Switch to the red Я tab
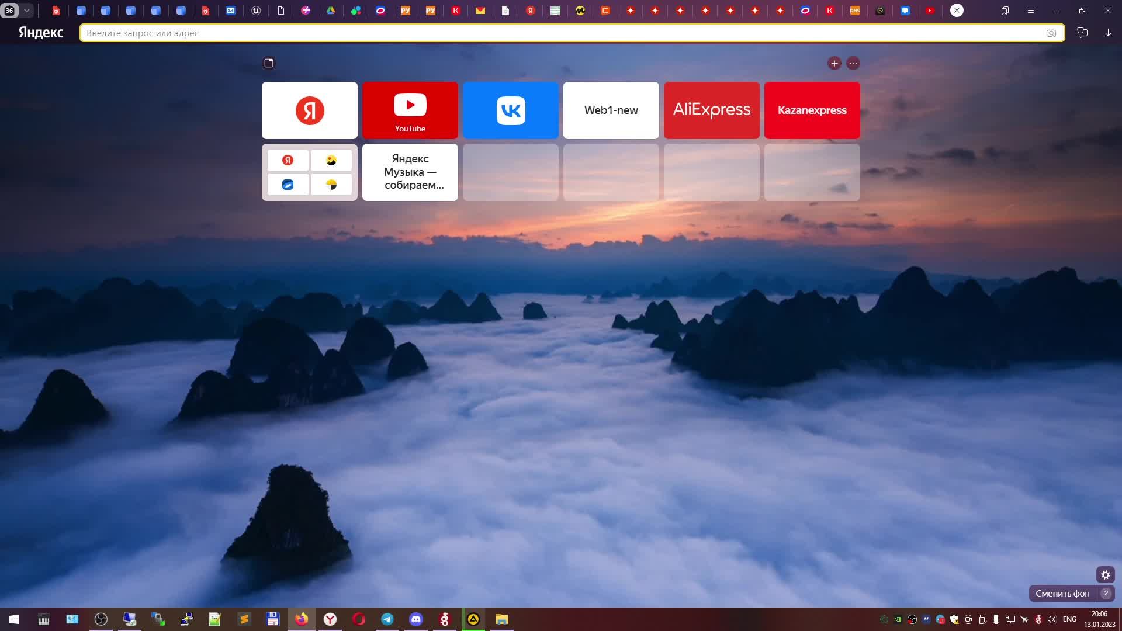The height and width of the screenshot is (631, 1122). tap(531, 11)
